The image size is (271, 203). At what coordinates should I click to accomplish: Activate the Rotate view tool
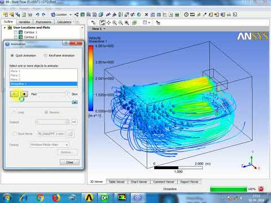(102, 23)
